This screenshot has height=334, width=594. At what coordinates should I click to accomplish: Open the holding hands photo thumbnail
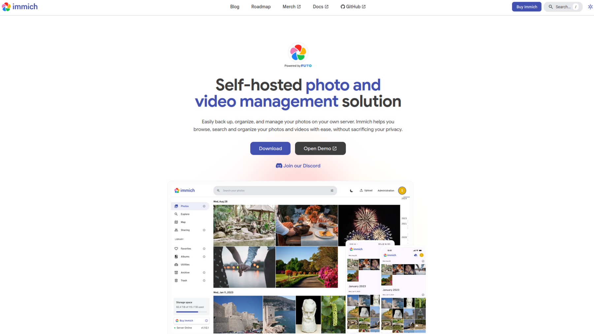coord(244,267)
